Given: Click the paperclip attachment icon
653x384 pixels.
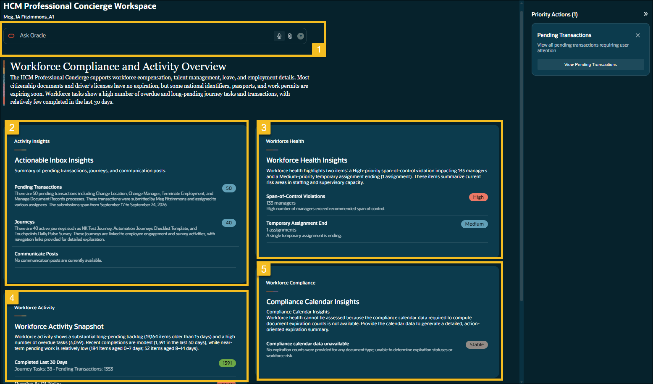Looking at the screenshot, I should pyautogui.click(x=290, y=36).
